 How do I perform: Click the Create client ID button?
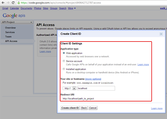pos(70,108)
